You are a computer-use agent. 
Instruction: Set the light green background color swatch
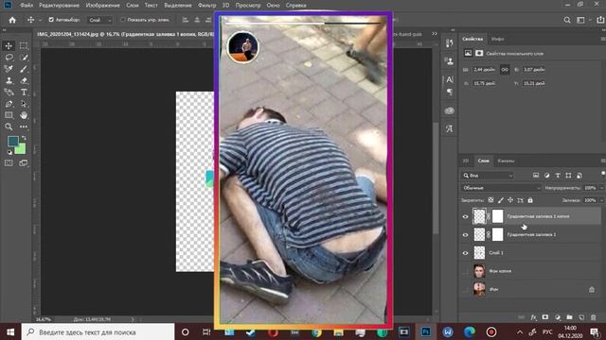pyautogui.click(x=21, y=149)
